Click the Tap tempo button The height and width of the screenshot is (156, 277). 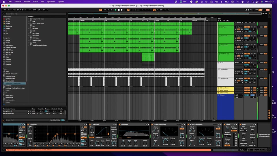tap(14, 10)
